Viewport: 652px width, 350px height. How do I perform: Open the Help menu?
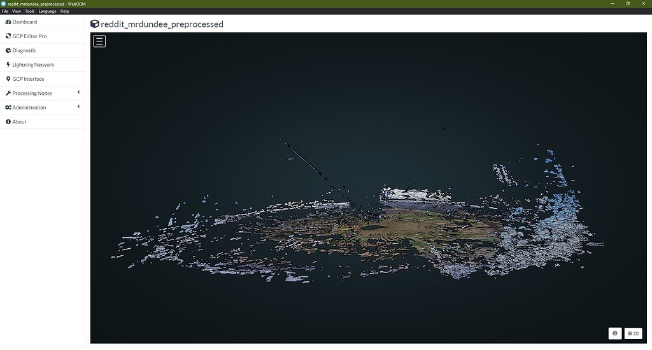click(x=64, y=11)
